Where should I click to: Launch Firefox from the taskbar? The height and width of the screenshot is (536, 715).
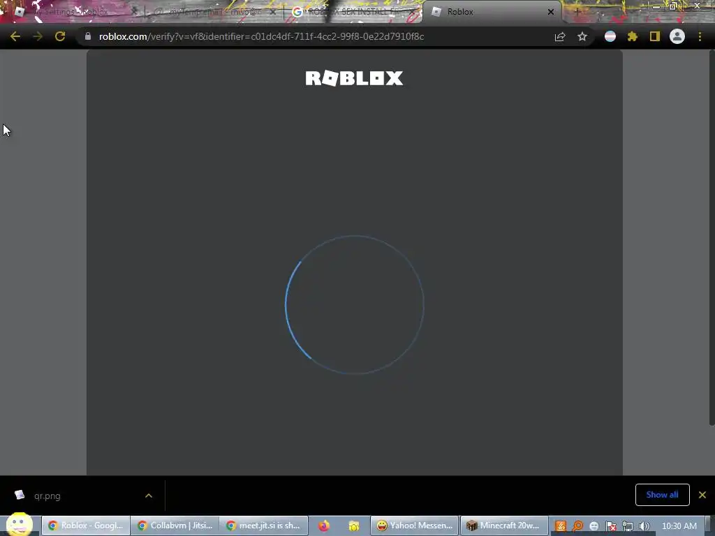point(324,526)
